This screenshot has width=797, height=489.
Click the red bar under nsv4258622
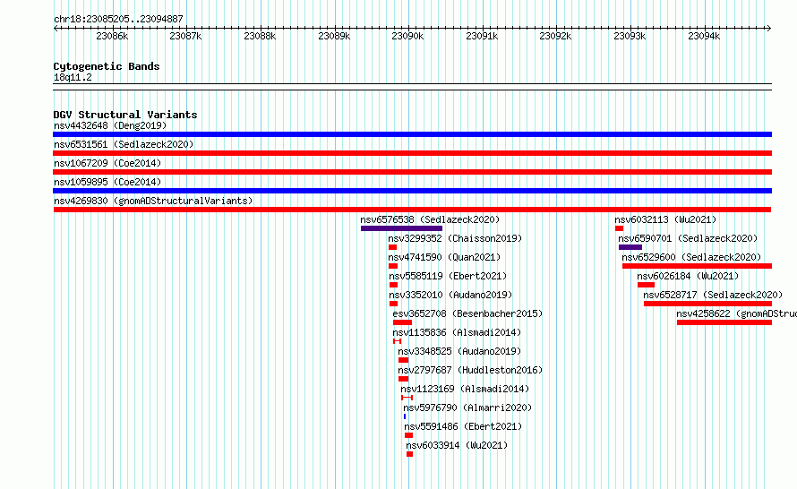pos(724,322)
